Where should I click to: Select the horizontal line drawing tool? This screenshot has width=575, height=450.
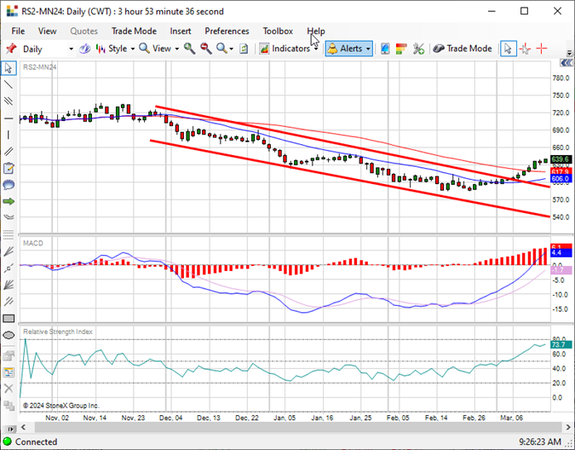[x=9, y=118]
